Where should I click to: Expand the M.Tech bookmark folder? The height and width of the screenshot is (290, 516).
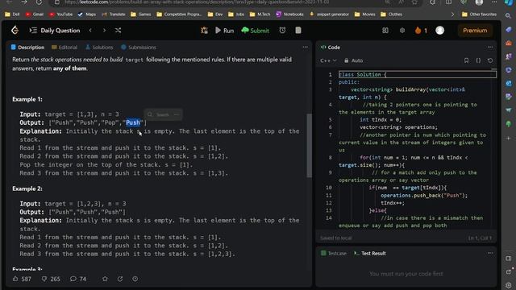260,14
